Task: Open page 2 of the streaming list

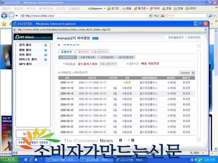Action: pyautogui.click(x=129, y=140)
